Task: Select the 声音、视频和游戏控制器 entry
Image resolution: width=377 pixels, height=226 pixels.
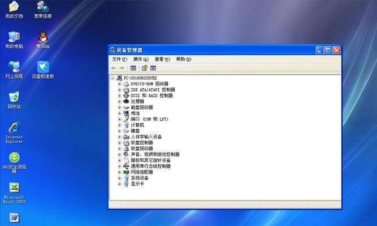Action: click(x=155, y=154)
